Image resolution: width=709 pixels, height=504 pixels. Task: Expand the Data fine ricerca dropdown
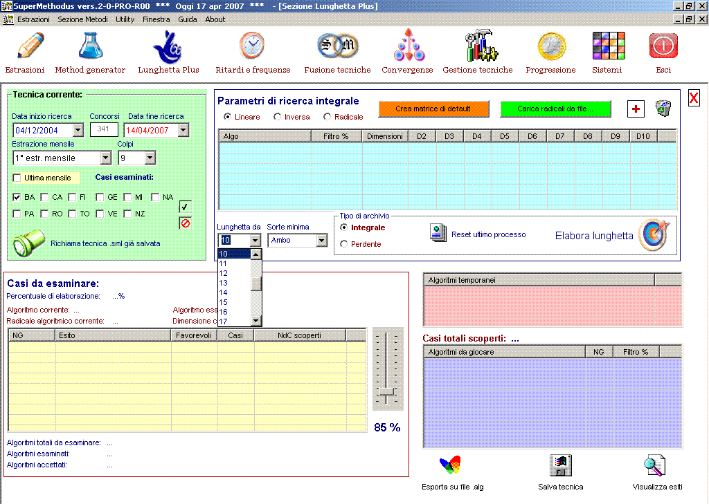click(183, 130)
